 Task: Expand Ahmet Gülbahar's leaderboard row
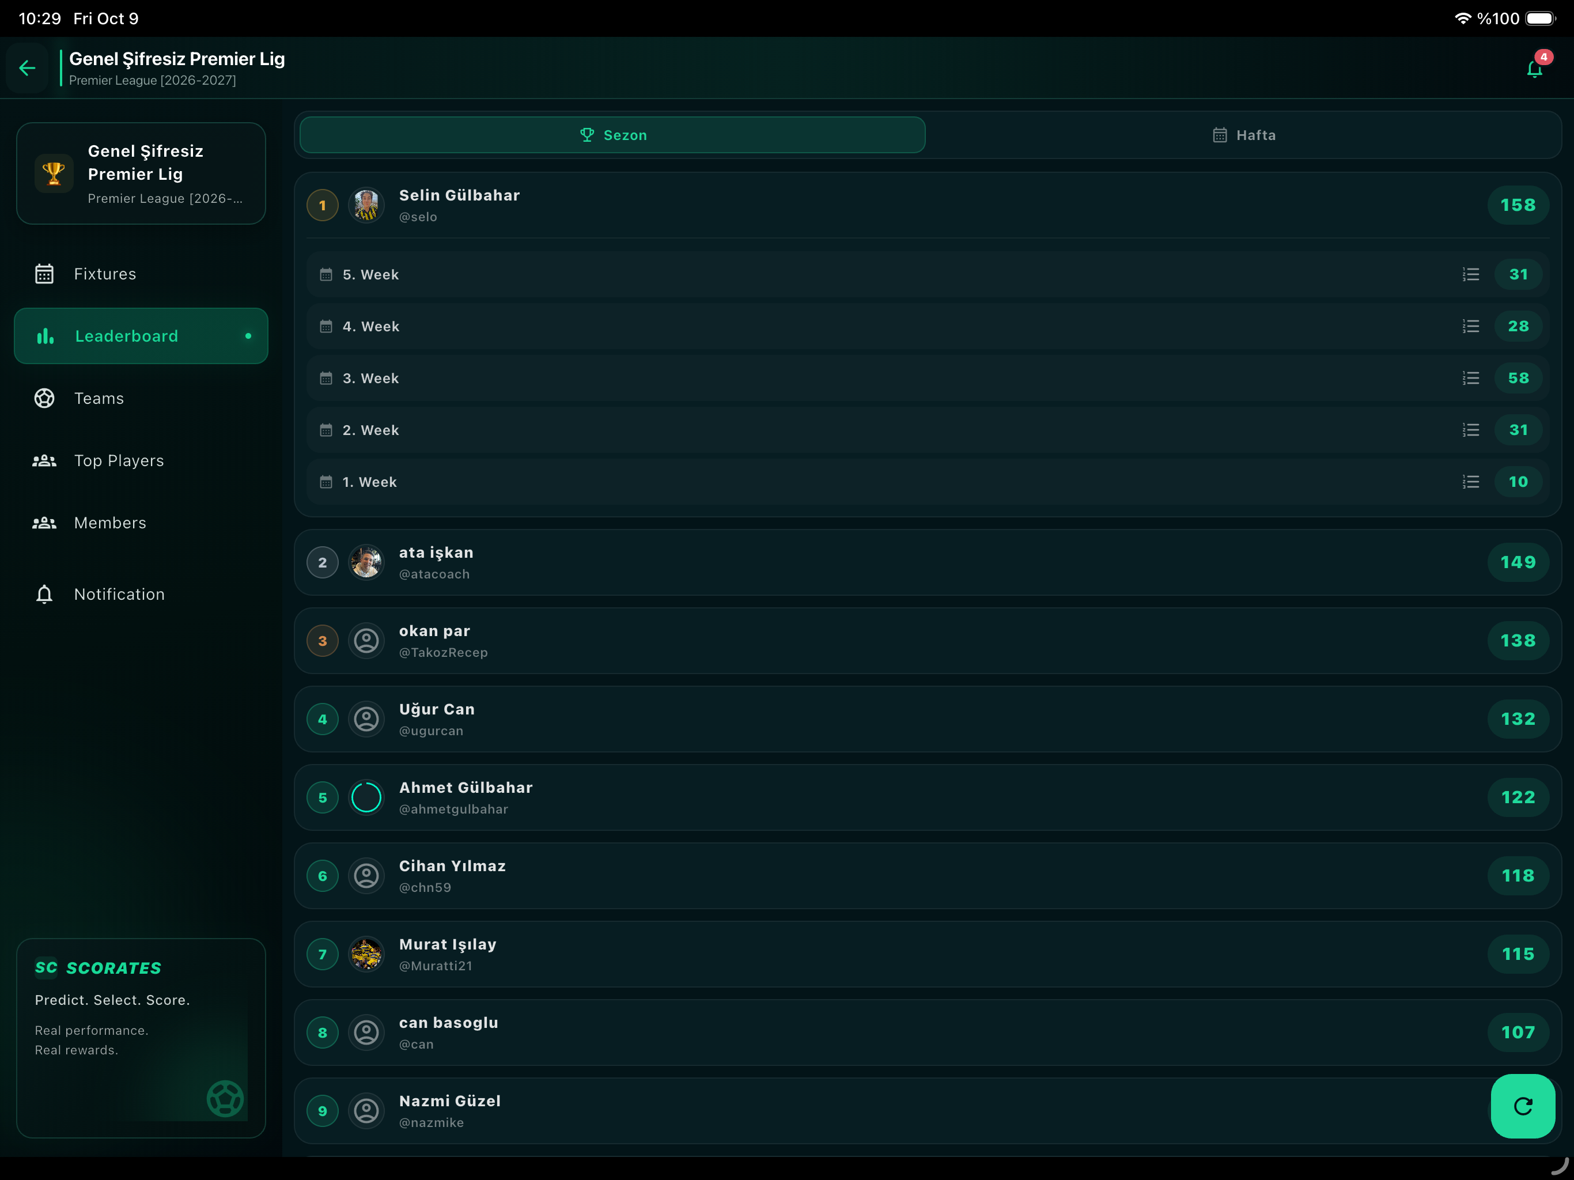928,797
